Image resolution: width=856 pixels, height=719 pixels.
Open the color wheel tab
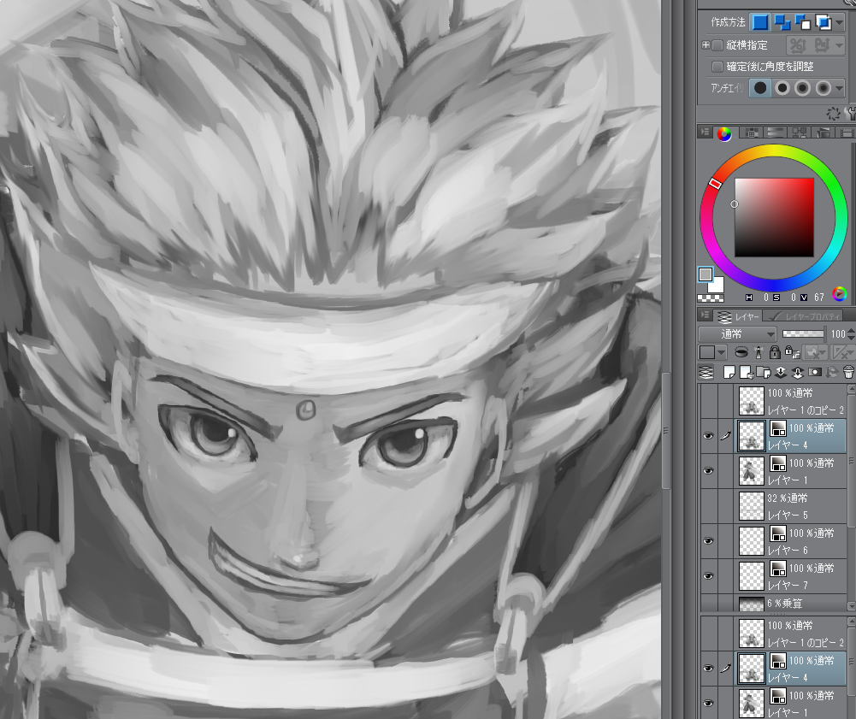click(724, 133)
